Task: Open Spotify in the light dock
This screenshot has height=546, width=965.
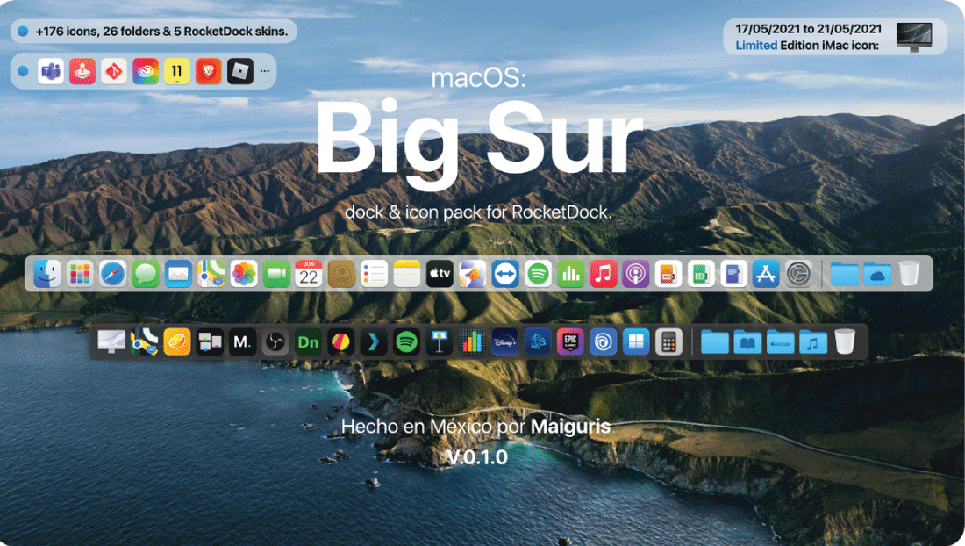Action: [x=538, y=274]
